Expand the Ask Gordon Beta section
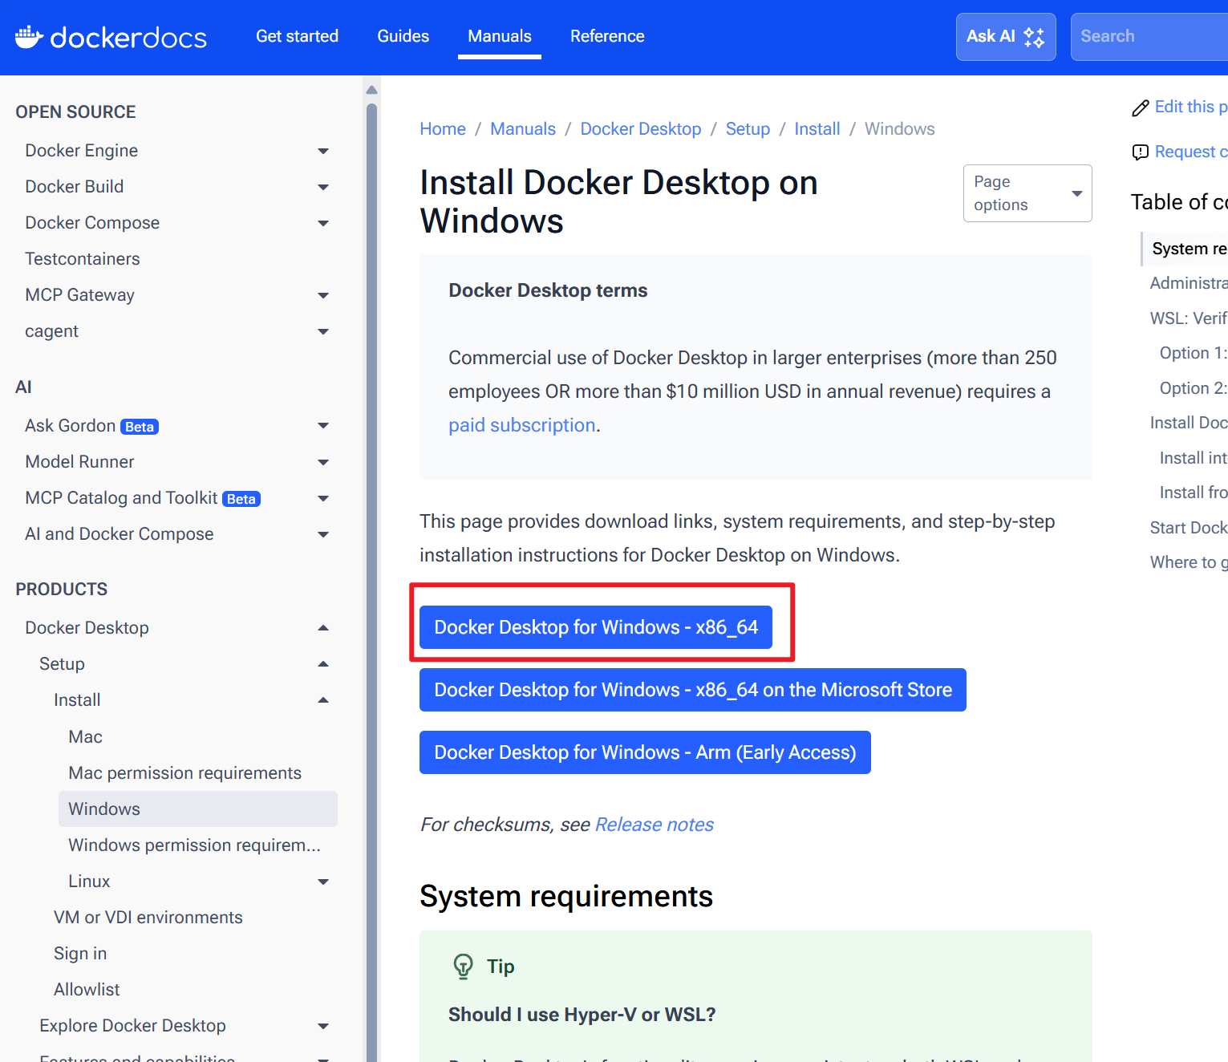 pyautogui.click(x=324, y=426)
